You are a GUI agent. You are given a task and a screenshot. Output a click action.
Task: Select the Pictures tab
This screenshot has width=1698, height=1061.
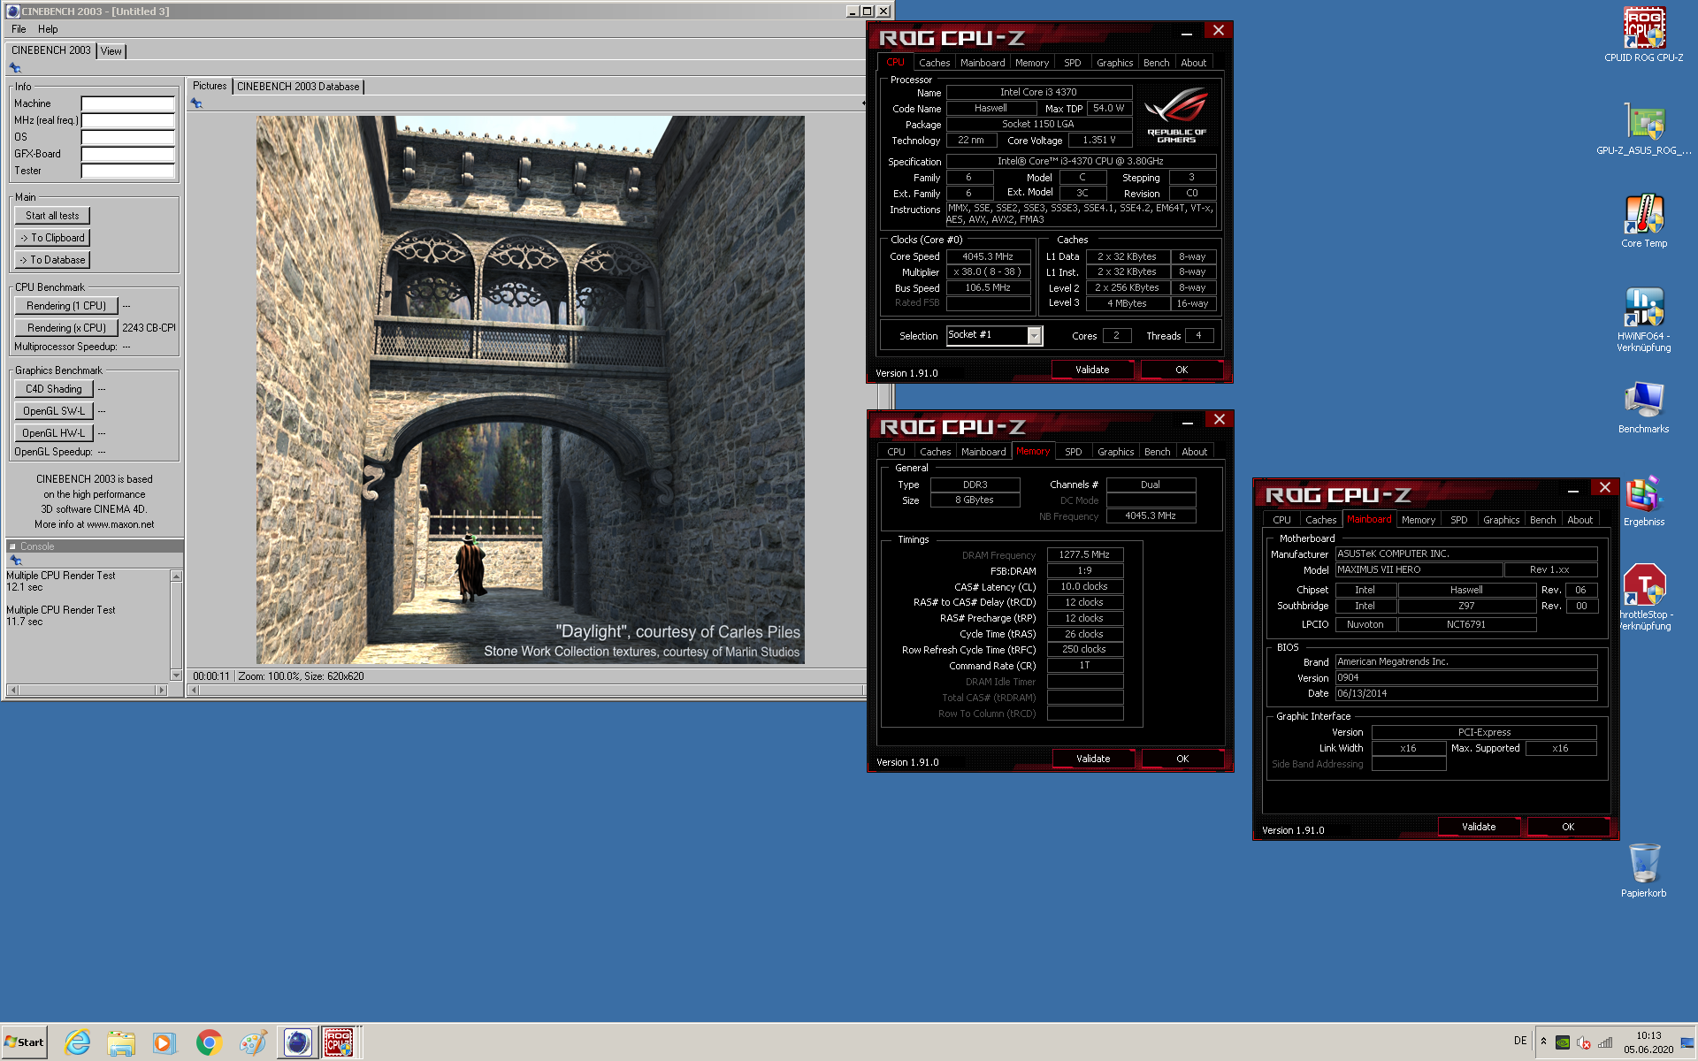tap(210, 86)
